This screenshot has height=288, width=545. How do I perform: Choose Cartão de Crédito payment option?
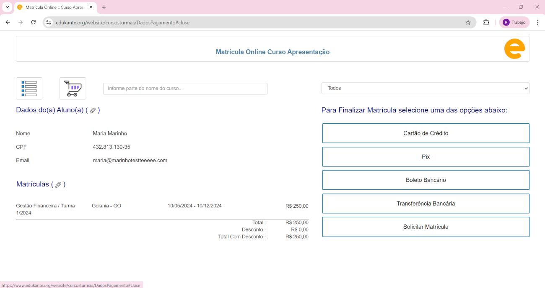[426, 133]
